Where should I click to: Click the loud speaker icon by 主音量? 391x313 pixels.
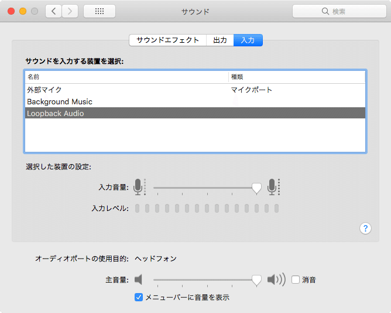point(276,280)
